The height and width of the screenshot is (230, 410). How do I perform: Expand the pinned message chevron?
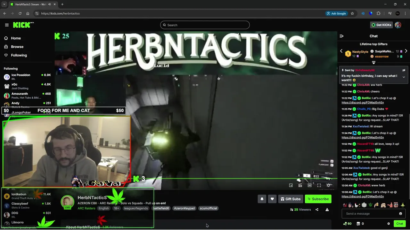pos(404,77)
